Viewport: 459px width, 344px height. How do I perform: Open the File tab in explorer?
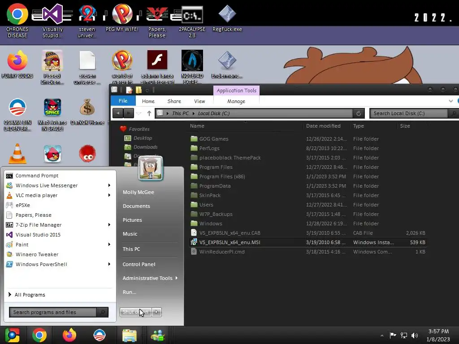(x=123, y=101)
